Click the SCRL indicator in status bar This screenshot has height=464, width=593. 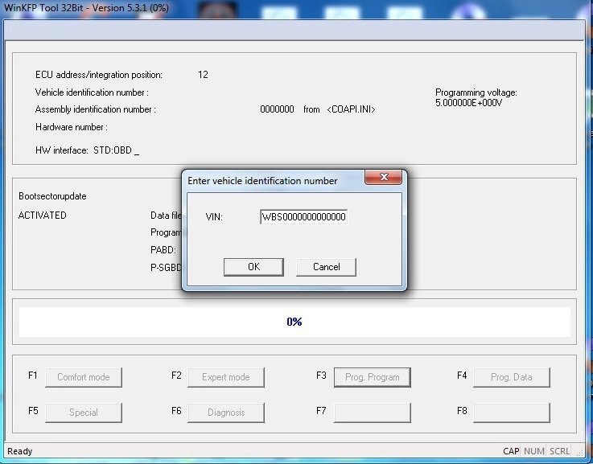tap(560, 451)
